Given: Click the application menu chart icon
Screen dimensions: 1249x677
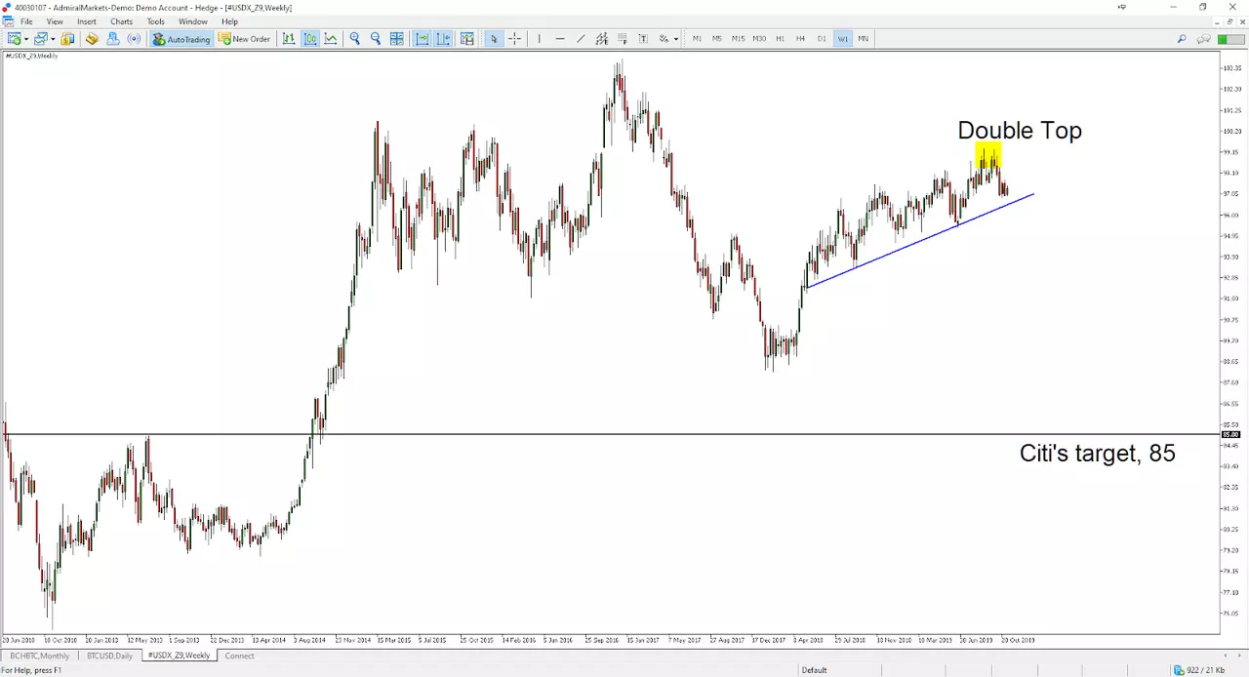Looking at the screenshot, I should [x=8, y=21].
